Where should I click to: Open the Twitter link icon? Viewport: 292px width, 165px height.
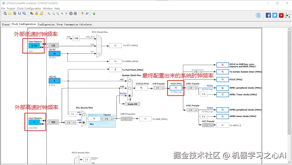click(x=275, y=15)
